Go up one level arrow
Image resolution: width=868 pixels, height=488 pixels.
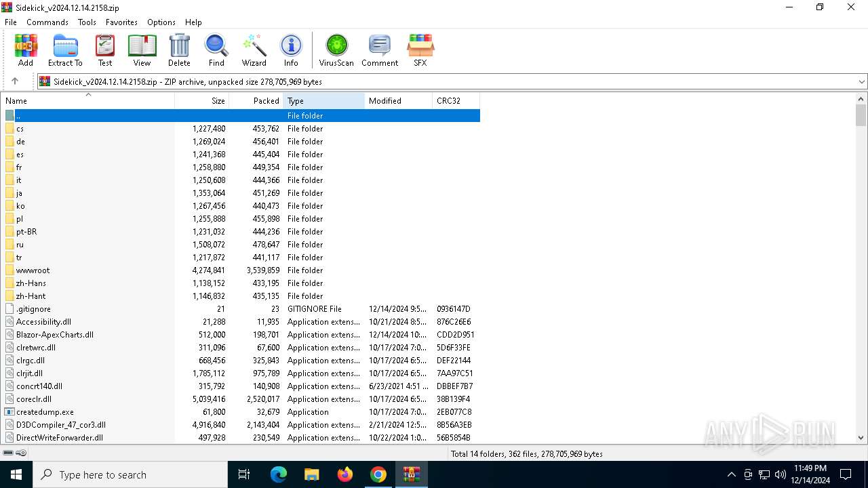coord(15,81)
